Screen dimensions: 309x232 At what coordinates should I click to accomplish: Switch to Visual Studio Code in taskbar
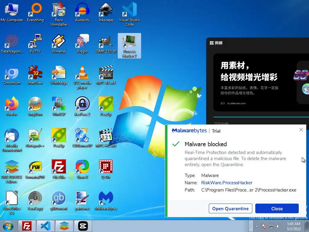coord(46,226)
